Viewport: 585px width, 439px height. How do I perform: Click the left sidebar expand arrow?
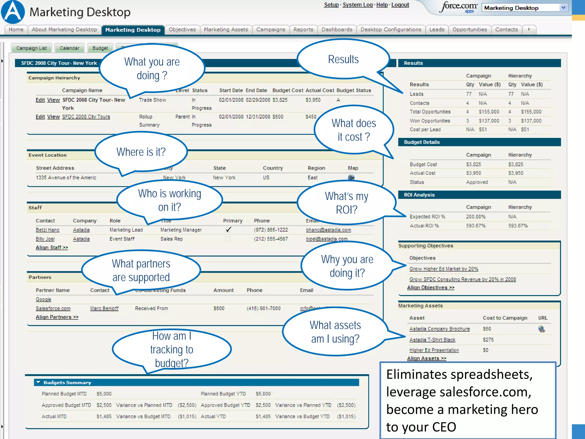(x=2, y=61)
